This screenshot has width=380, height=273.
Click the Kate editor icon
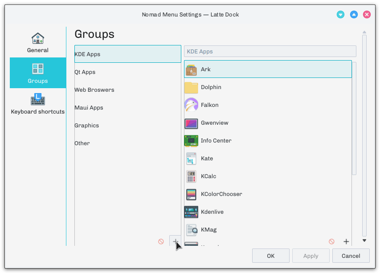tap(191, 159)
